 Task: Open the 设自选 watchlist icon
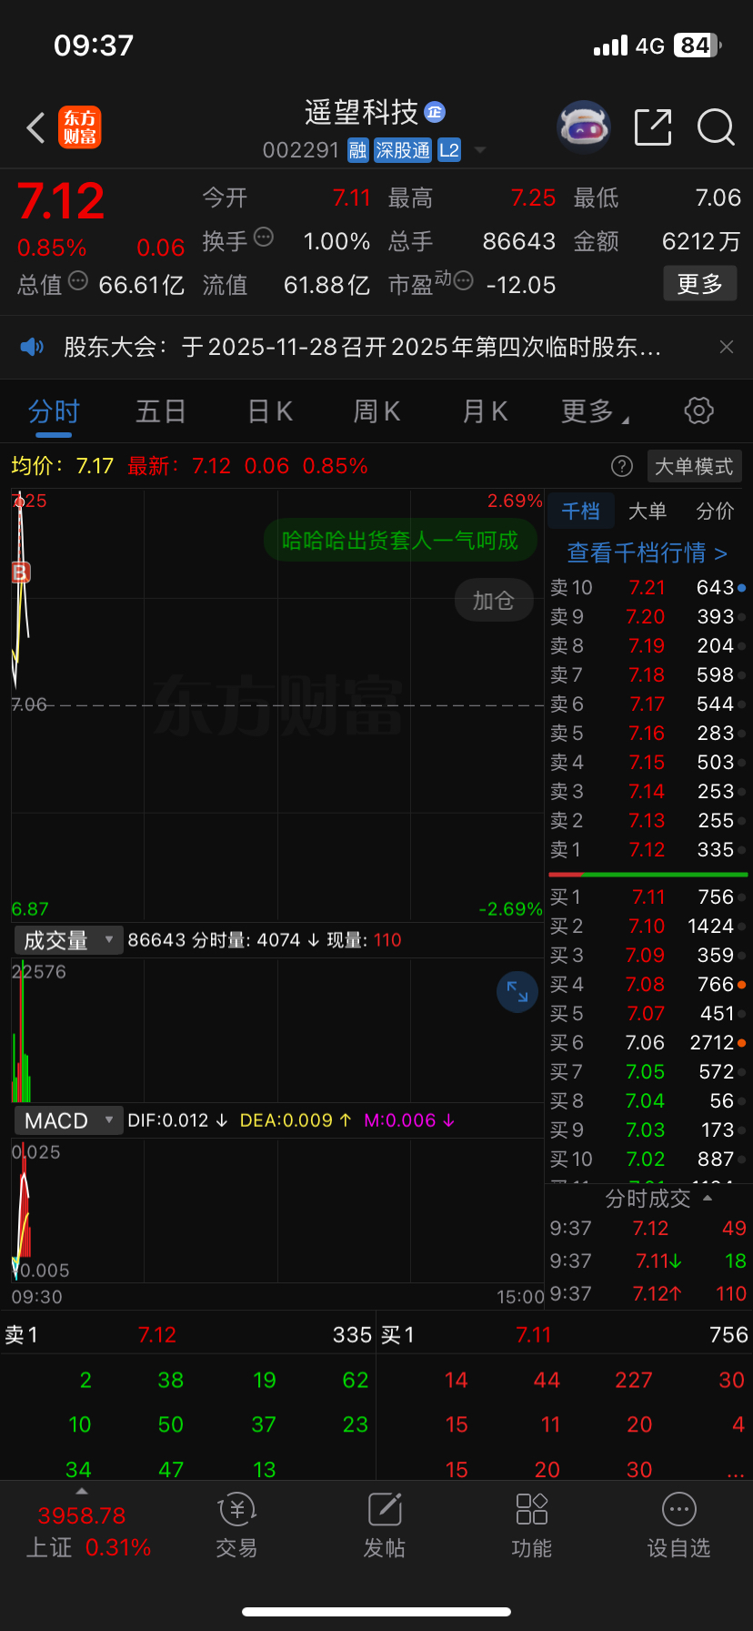679,1525
